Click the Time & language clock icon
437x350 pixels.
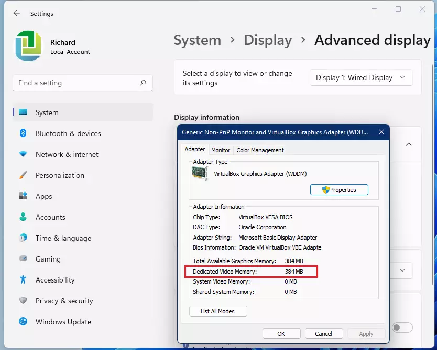(x=23, y=238)
